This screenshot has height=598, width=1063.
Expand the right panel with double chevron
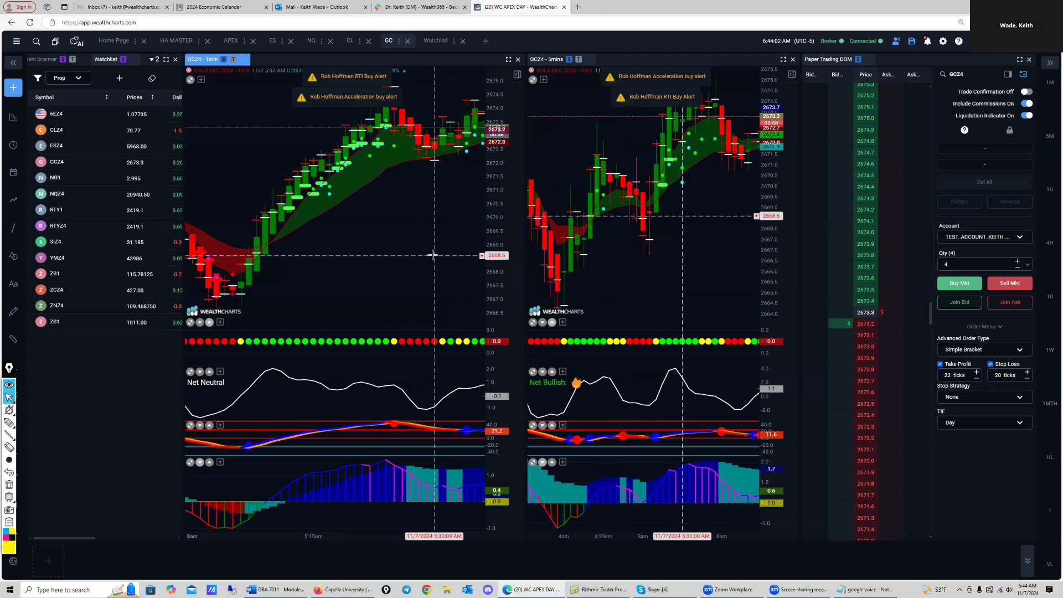[x=1050, y=63]
